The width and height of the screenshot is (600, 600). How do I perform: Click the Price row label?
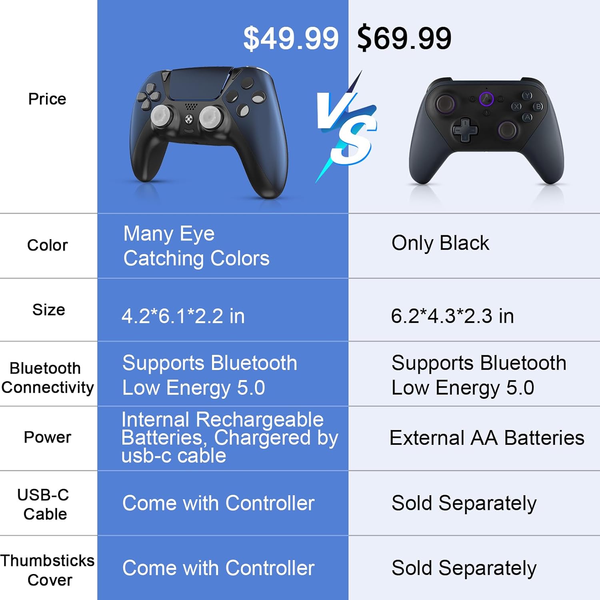[x=47, y=99]
